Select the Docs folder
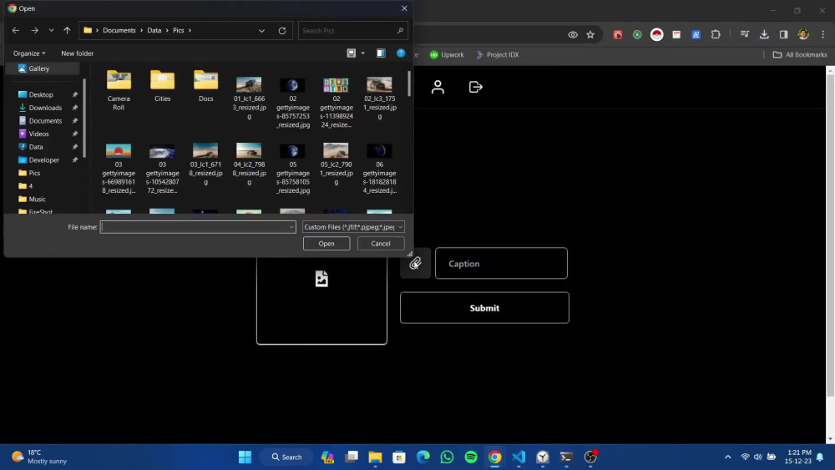The height and width of the screenshot is (470, 835). coord(206,87)
